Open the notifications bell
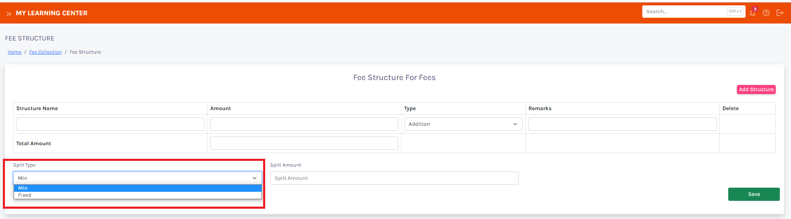Screen dimensions: 791x219 point(753,13)
